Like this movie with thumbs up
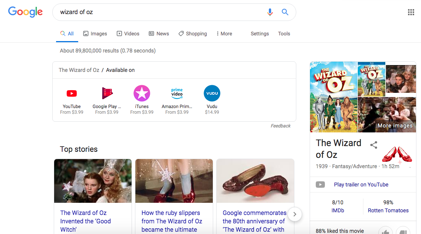 [x=385, y=231]
